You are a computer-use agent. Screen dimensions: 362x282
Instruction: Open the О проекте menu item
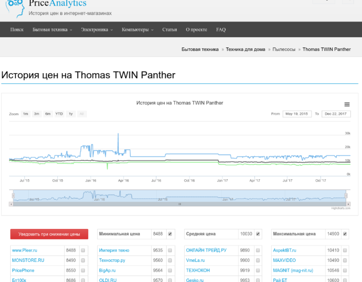coord(197,30)
